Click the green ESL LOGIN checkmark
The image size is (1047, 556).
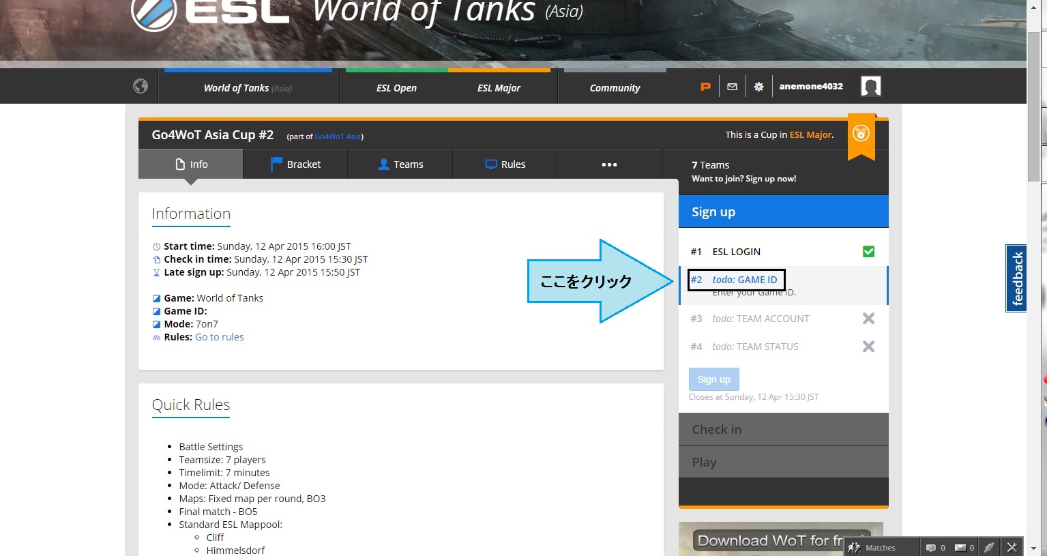coord(868,252)
